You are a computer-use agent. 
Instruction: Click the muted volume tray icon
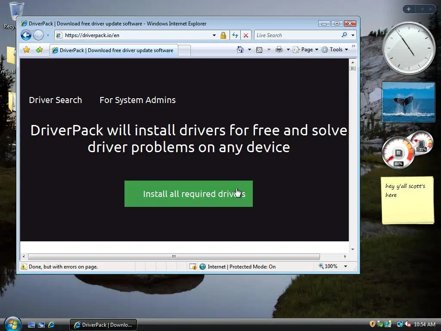pos(408,324)
